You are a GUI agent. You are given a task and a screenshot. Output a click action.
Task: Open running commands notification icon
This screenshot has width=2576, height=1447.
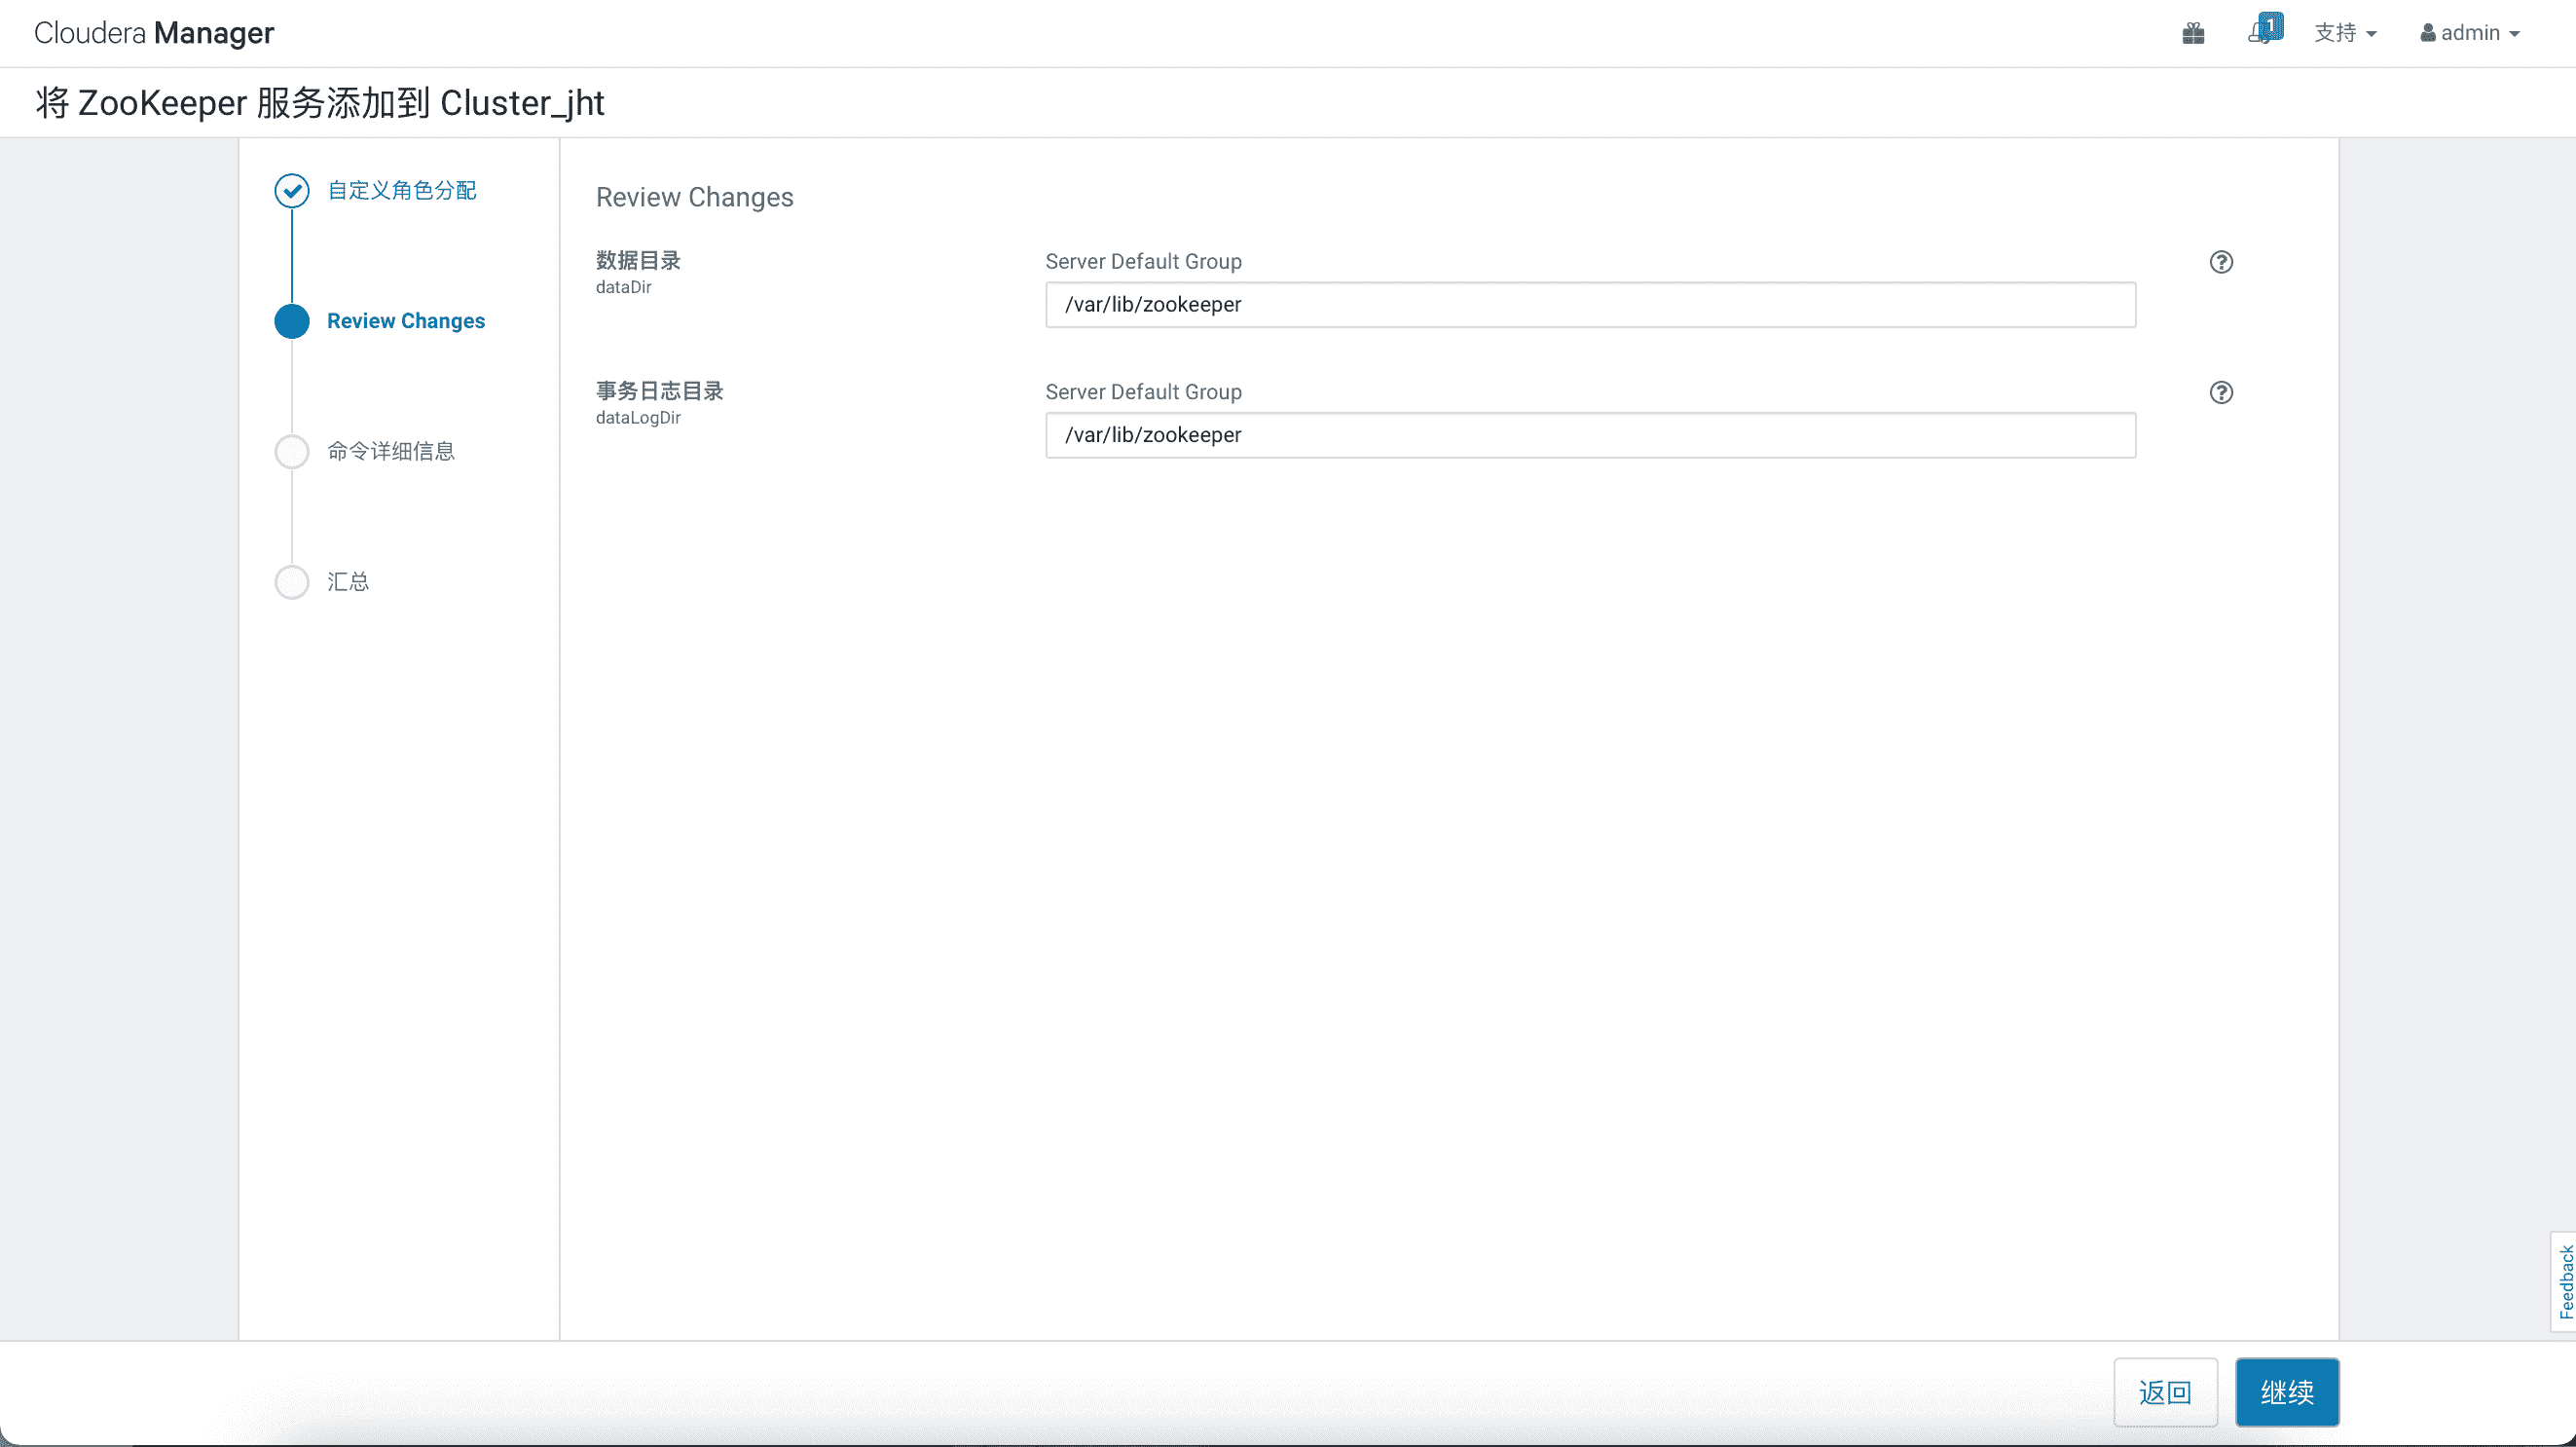click(2264, 30)
